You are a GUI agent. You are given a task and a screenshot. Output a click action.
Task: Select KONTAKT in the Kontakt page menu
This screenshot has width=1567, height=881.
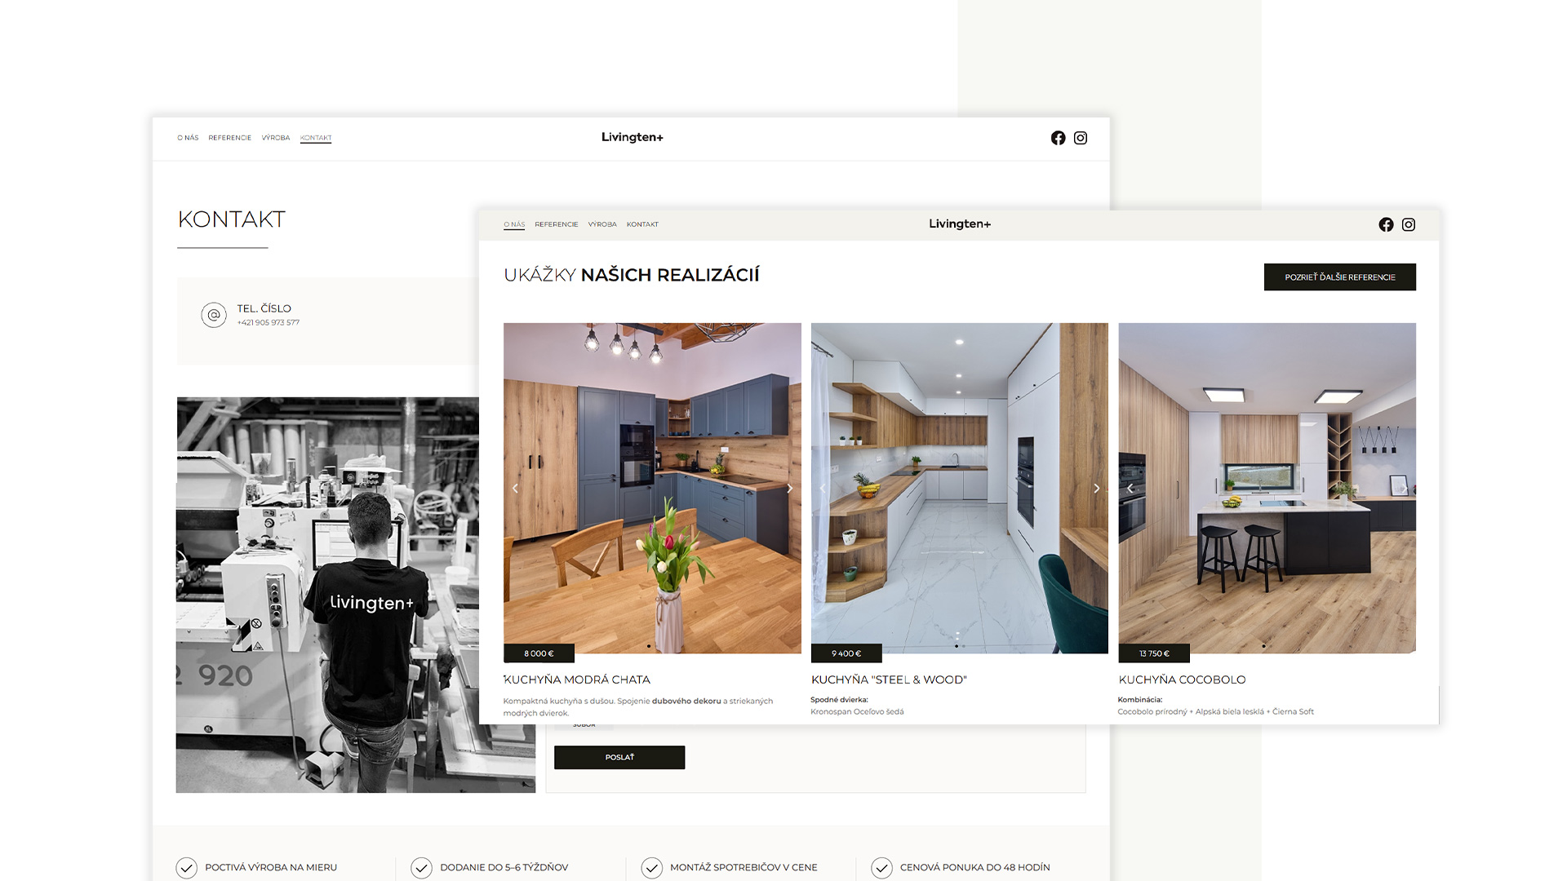pos(316,138)
